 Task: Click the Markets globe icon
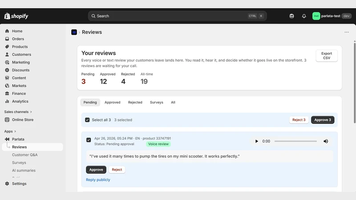(7, 86)
